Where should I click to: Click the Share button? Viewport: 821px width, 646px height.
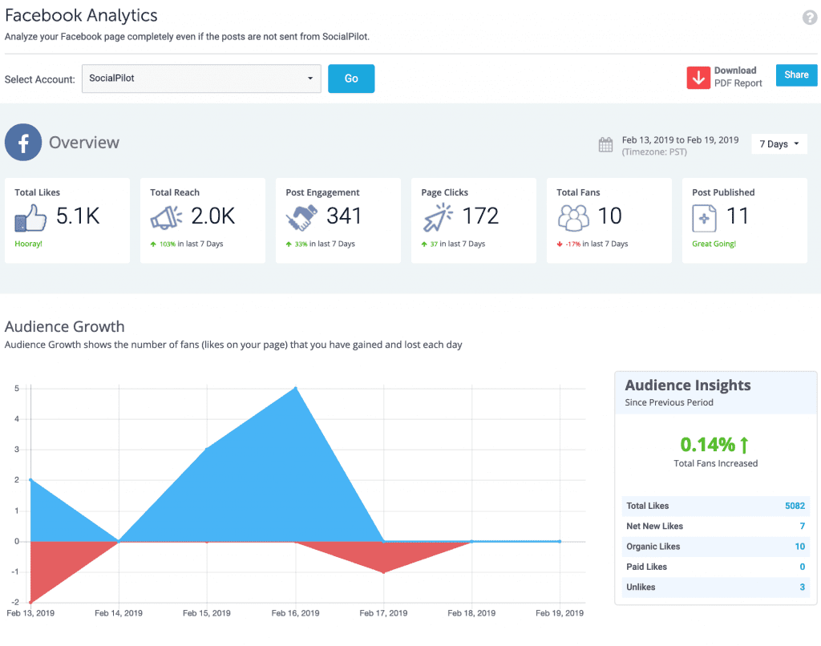click(x=796, y=75)
